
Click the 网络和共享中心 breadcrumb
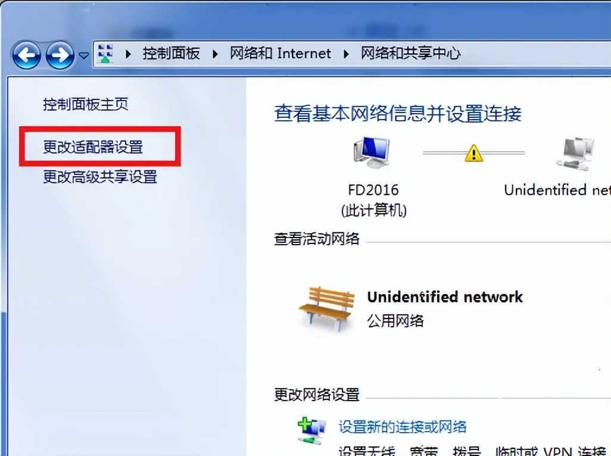pyautogui.click(x=410, y=54)
